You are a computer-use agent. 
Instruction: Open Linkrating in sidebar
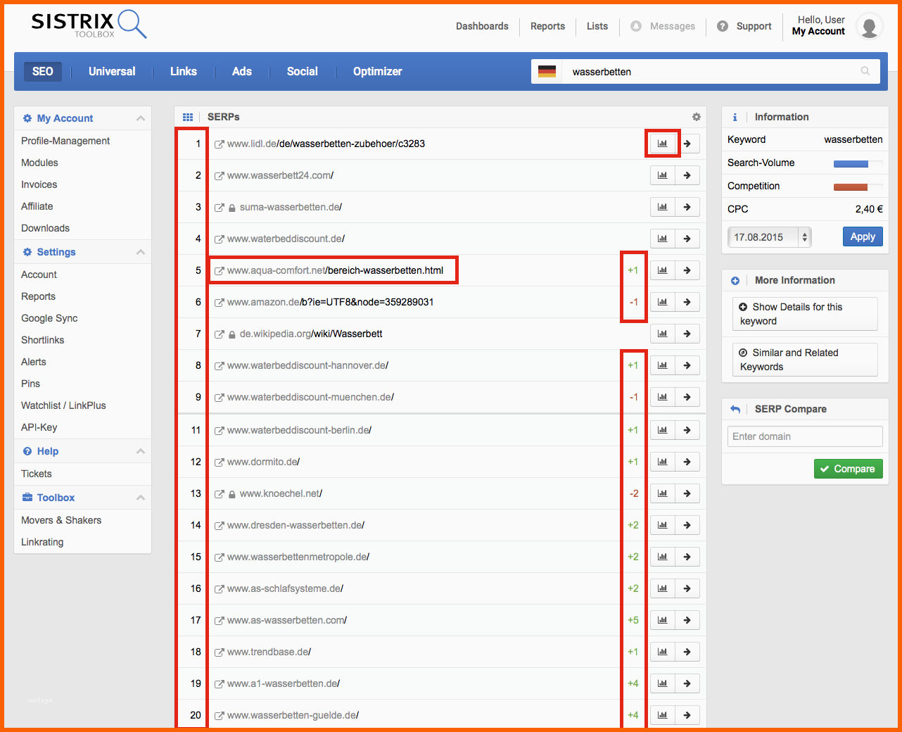(x=42, y=542)
